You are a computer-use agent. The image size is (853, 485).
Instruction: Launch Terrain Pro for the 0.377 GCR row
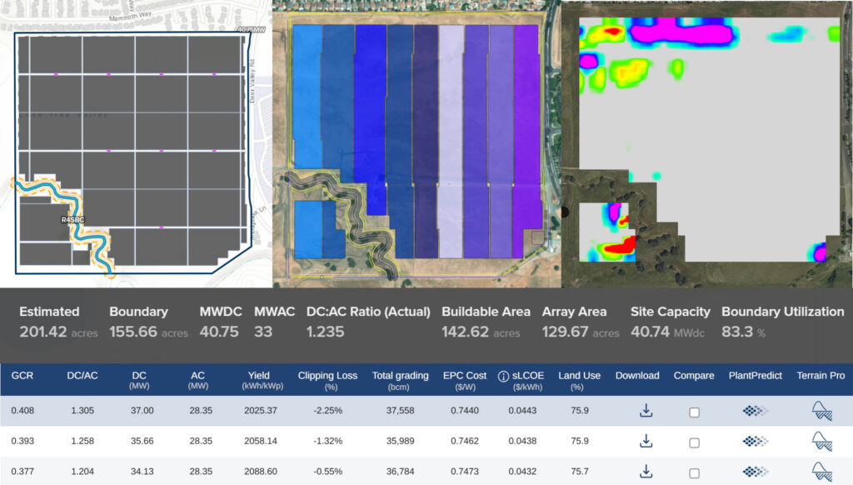point(821,471)
